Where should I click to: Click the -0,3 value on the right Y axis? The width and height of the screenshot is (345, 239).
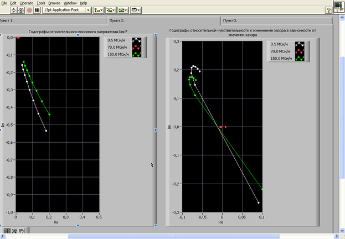176,212
